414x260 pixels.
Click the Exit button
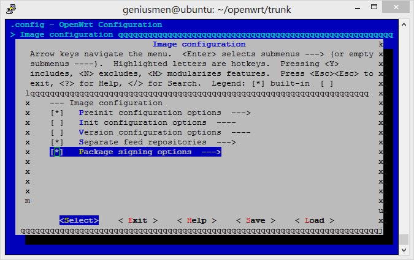pos(138,220)
